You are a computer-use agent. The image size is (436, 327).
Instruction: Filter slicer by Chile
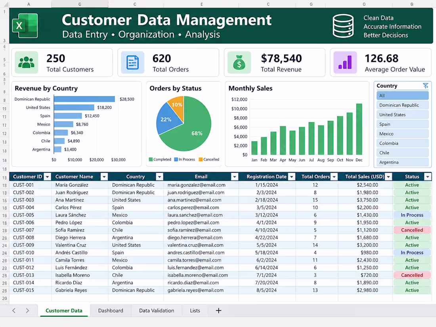click(402, 153)
